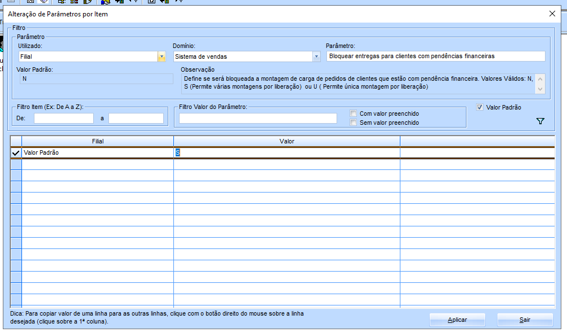Toggle the Valor Padrão checkbox
The width and height of the screenshot is (567, 332).
(x=479, y=107)
